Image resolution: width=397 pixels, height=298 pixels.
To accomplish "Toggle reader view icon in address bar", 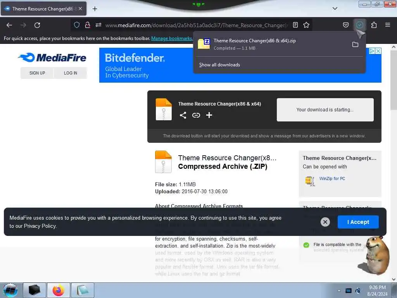I will 295,25.
